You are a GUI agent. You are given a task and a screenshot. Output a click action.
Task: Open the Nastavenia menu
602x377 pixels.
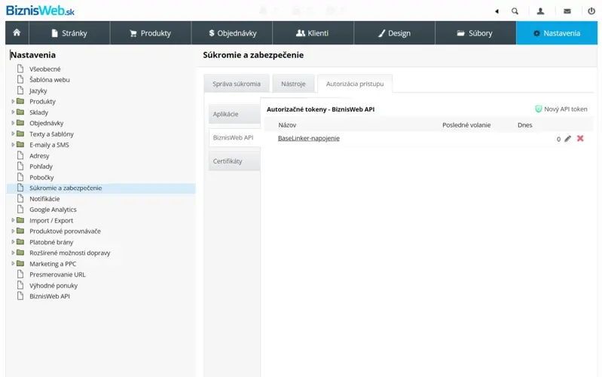click(557, 33)
